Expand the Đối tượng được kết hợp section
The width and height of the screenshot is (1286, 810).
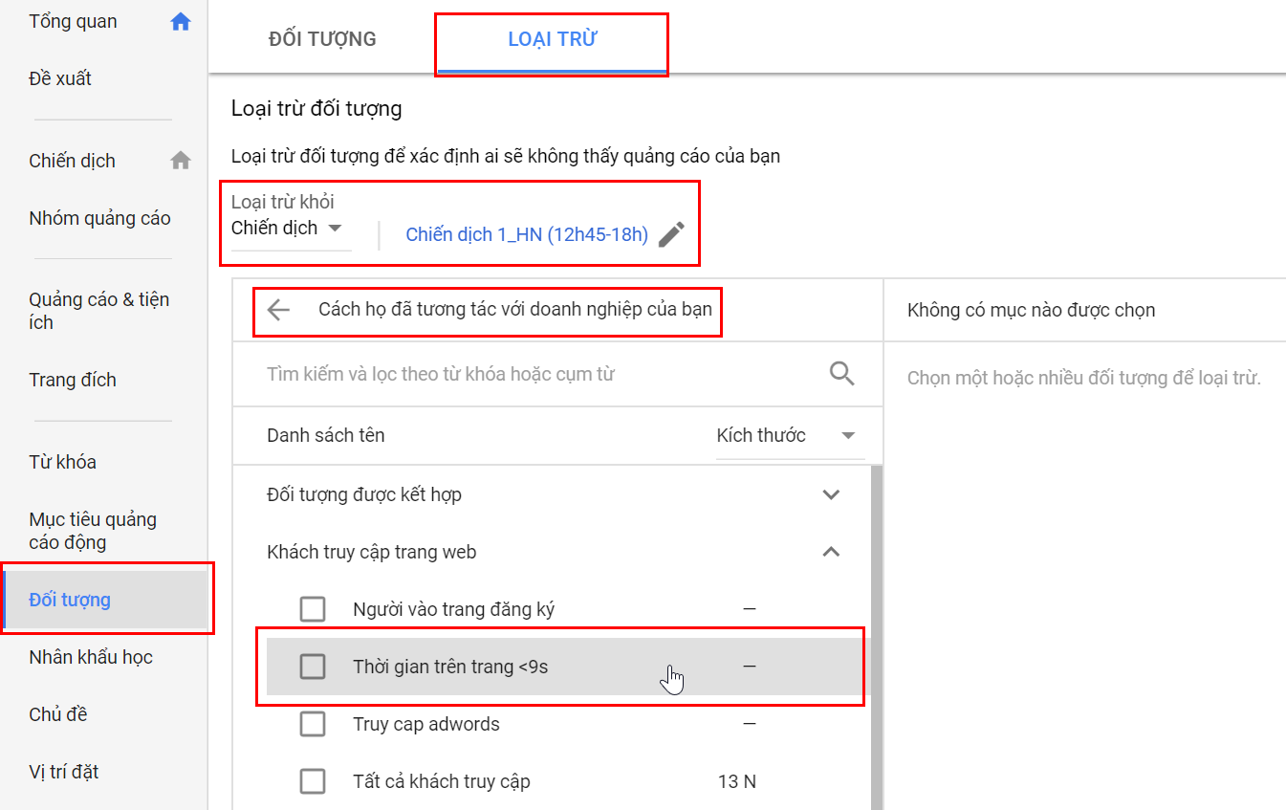pos(831,494)
